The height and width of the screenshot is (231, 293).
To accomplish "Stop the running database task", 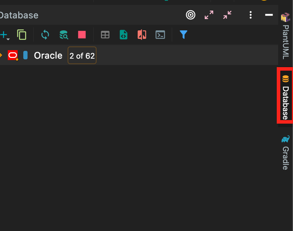I will [x=82, y=35].
